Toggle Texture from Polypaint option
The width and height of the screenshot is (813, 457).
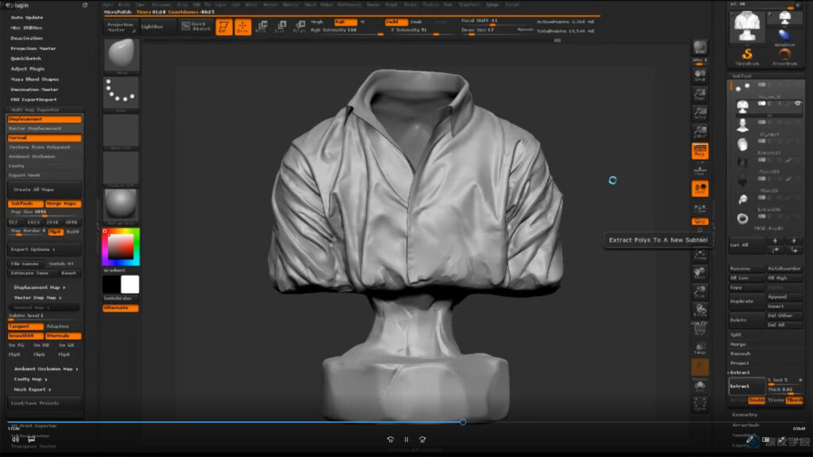click(x=44, y=147)
